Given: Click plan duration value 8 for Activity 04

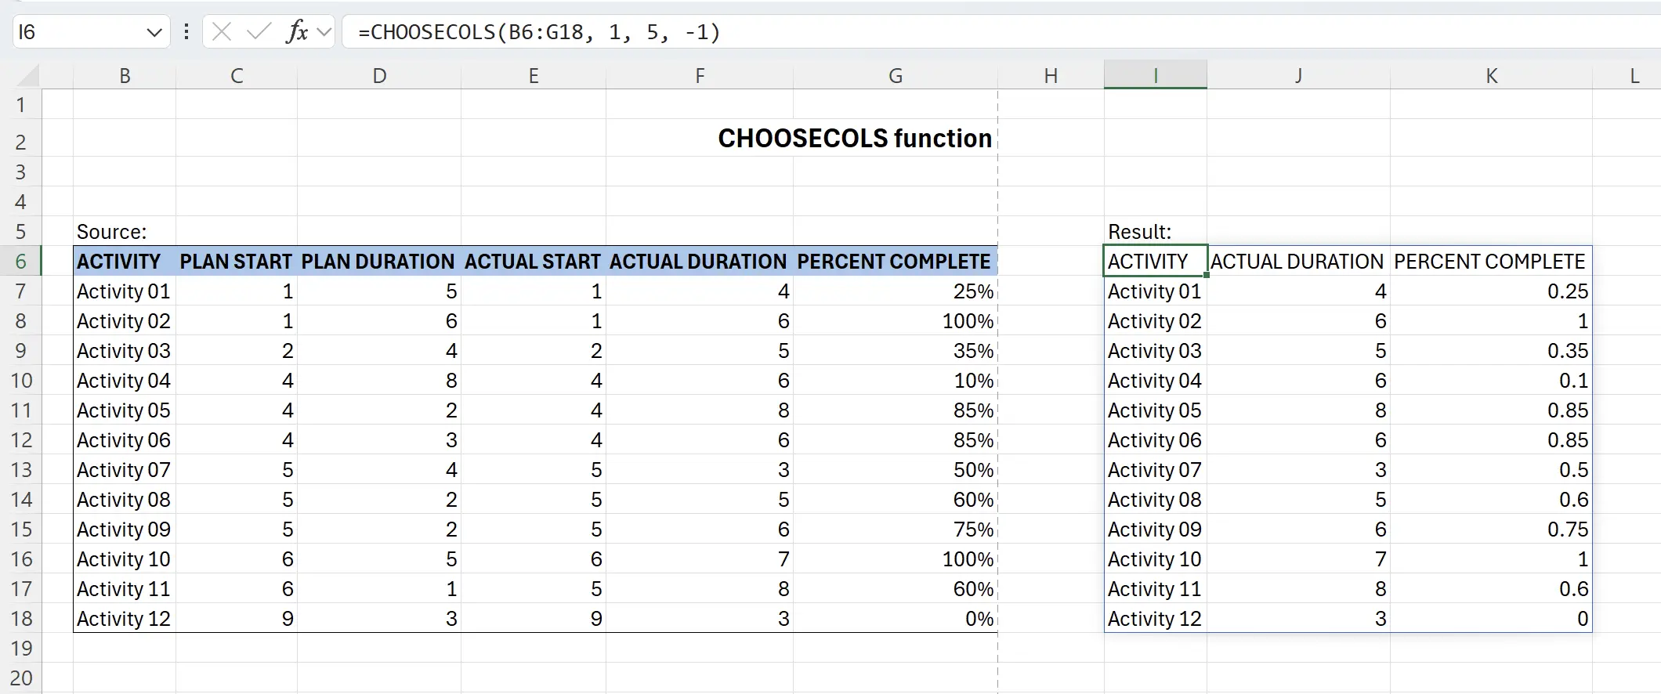Looking at the screenshot, I should (379, 381).
